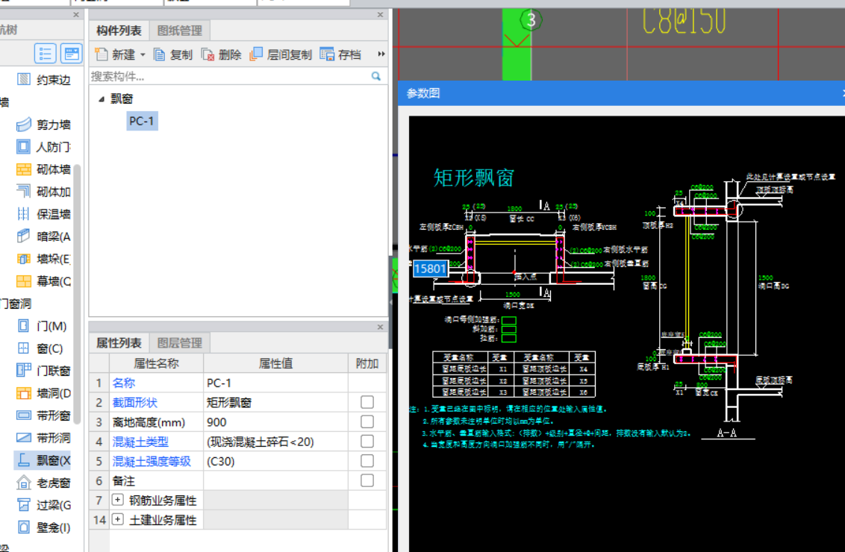Click 新建 to create new component
This screenshot has height=552, width=845.
115,54
